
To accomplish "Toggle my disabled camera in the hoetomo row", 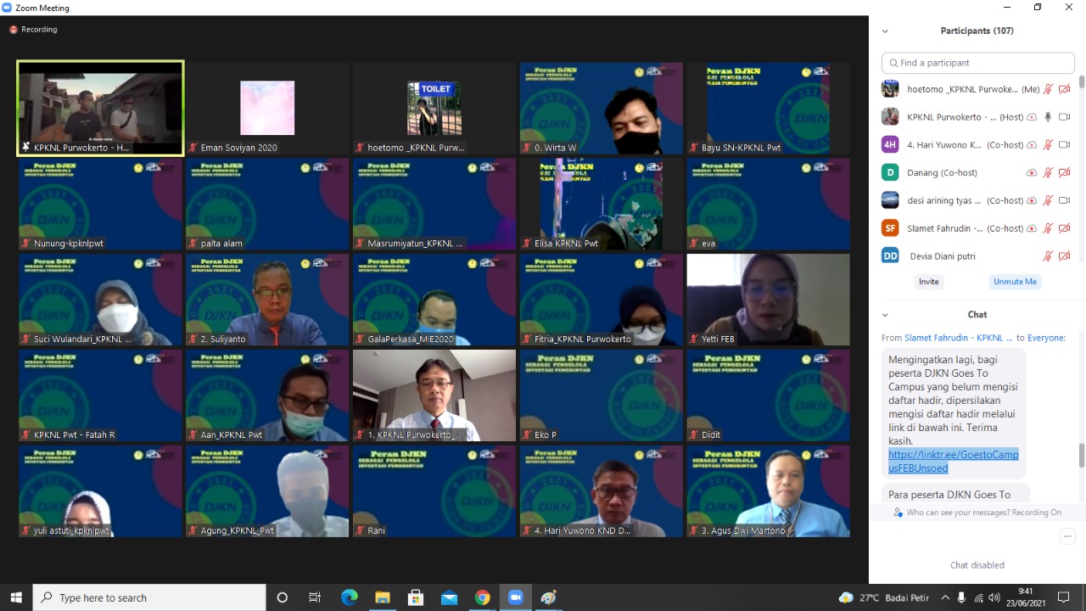I will click(1064, 89).
